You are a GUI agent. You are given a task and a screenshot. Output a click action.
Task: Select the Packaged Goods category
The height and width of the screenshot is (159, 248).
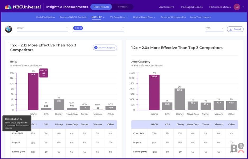click(x=192, y=7)
